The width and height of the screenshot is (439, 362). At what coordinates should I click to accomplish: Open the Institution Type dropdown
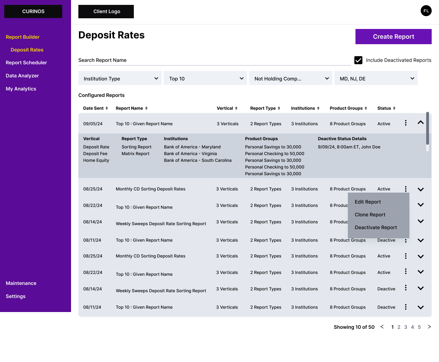[120, 78]
